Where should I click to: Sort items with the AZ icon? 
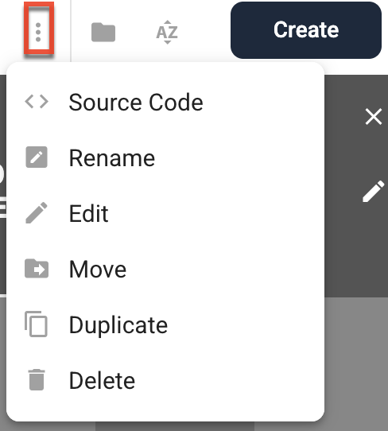click(x=167, y=32)
